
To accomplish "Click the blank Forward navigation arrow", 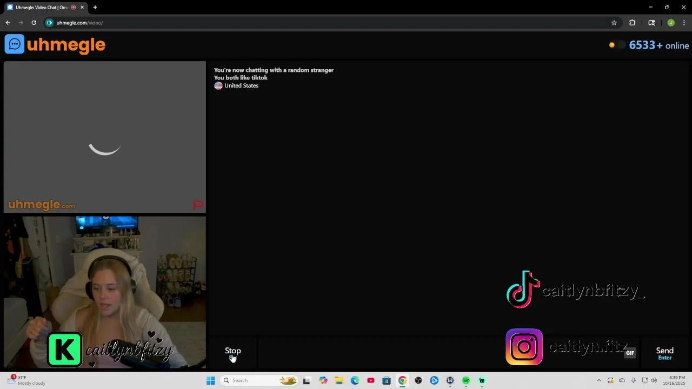I will (x=21, y=23).
